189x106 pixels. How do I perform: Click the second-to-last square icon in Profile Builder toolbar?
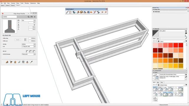[x=102, y=12]
